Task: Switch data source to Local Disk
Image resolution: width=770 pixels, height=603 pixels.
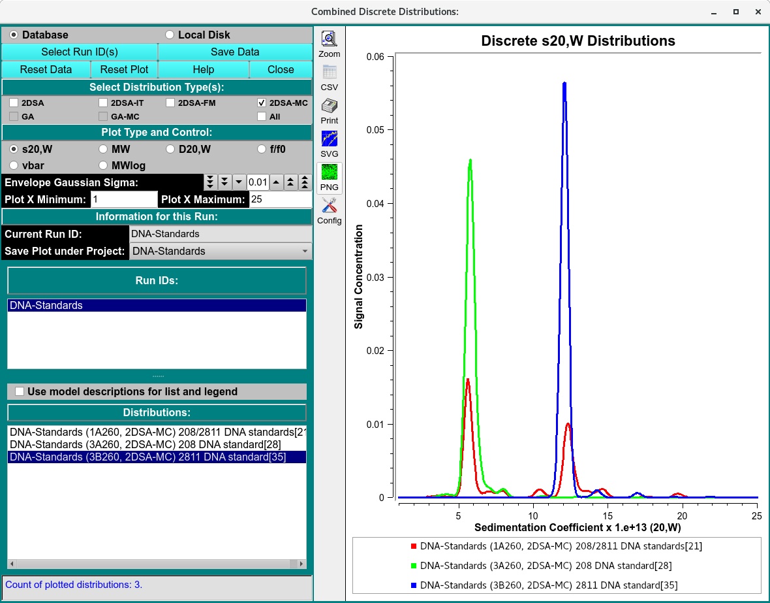Action: coord(170,35)
